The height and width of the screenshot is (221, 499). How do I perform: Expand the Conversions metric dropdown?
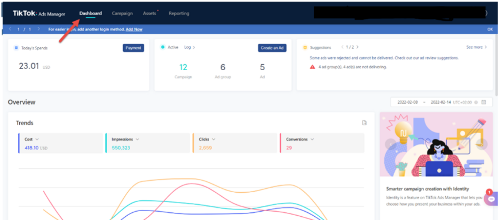(x=312, y=139)
